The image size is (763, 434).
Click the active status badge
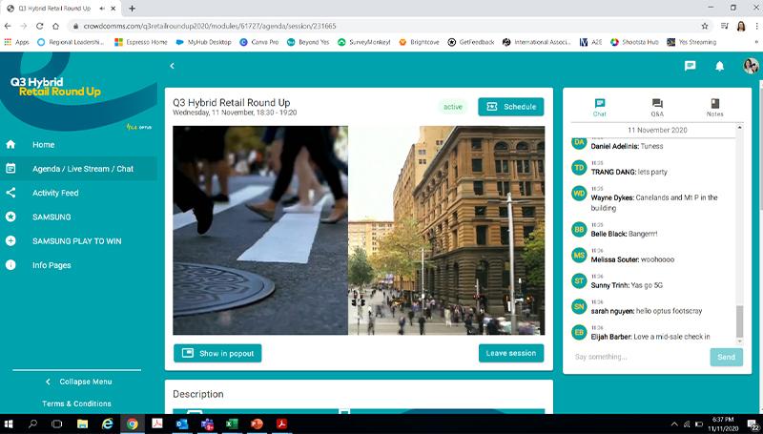[452, 107]
